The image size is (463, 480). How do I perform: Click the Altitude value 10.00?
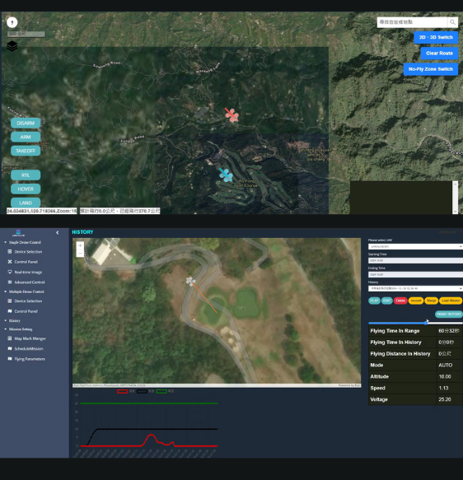tap(445, 376)
